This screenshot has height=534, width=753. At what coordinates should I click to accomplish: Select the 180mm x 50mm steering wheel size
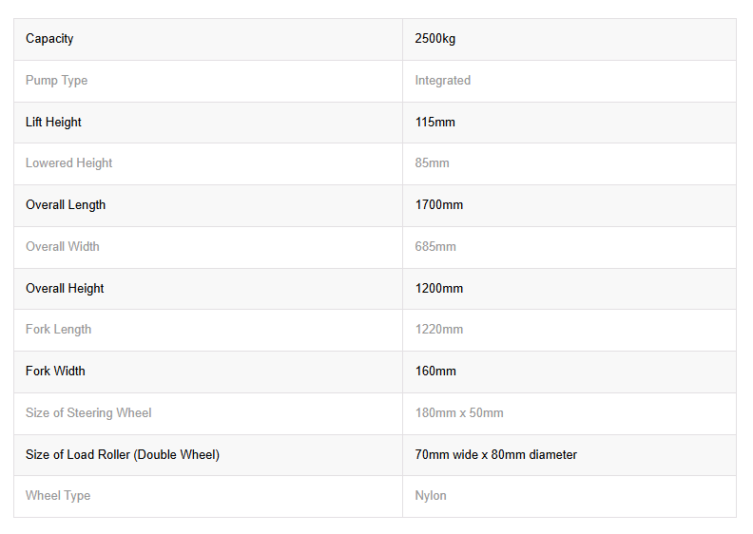click(459, 413)
